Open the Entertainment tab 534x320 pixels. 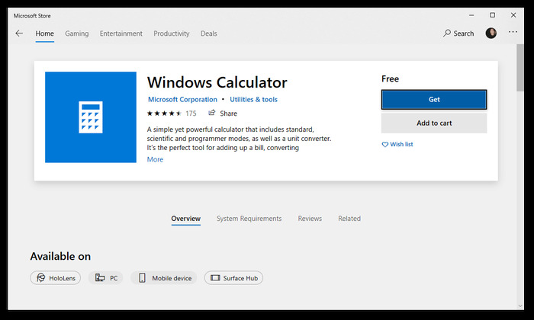[x=121, y=34]
